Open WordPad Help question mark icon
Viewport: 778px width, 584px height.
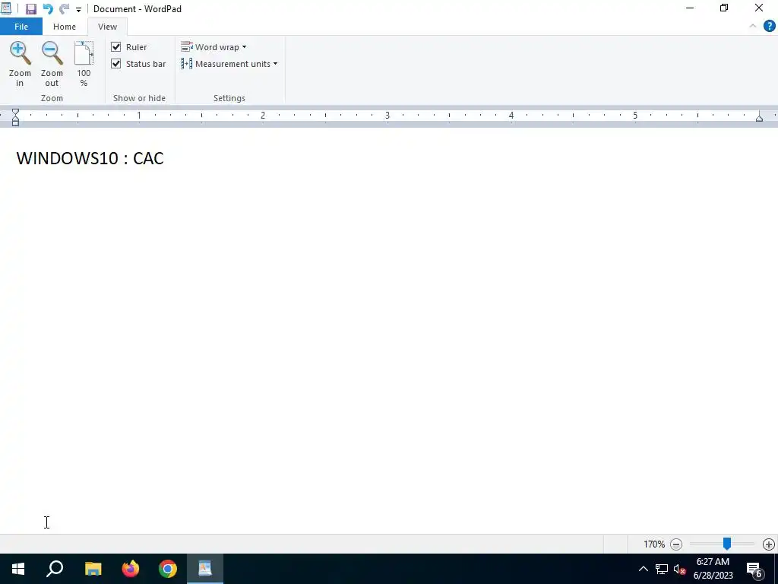point(769,27)
